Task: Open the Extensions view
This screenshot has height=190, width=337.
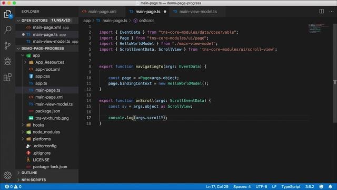Action: click(x=7, y=78)
